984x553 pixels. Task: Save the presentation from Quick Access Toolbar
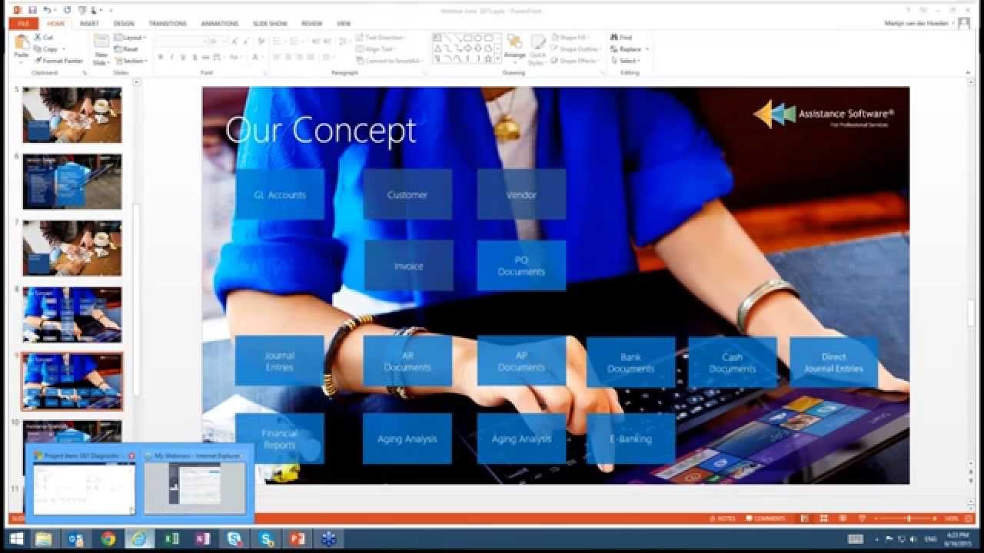tap(32, 10)
